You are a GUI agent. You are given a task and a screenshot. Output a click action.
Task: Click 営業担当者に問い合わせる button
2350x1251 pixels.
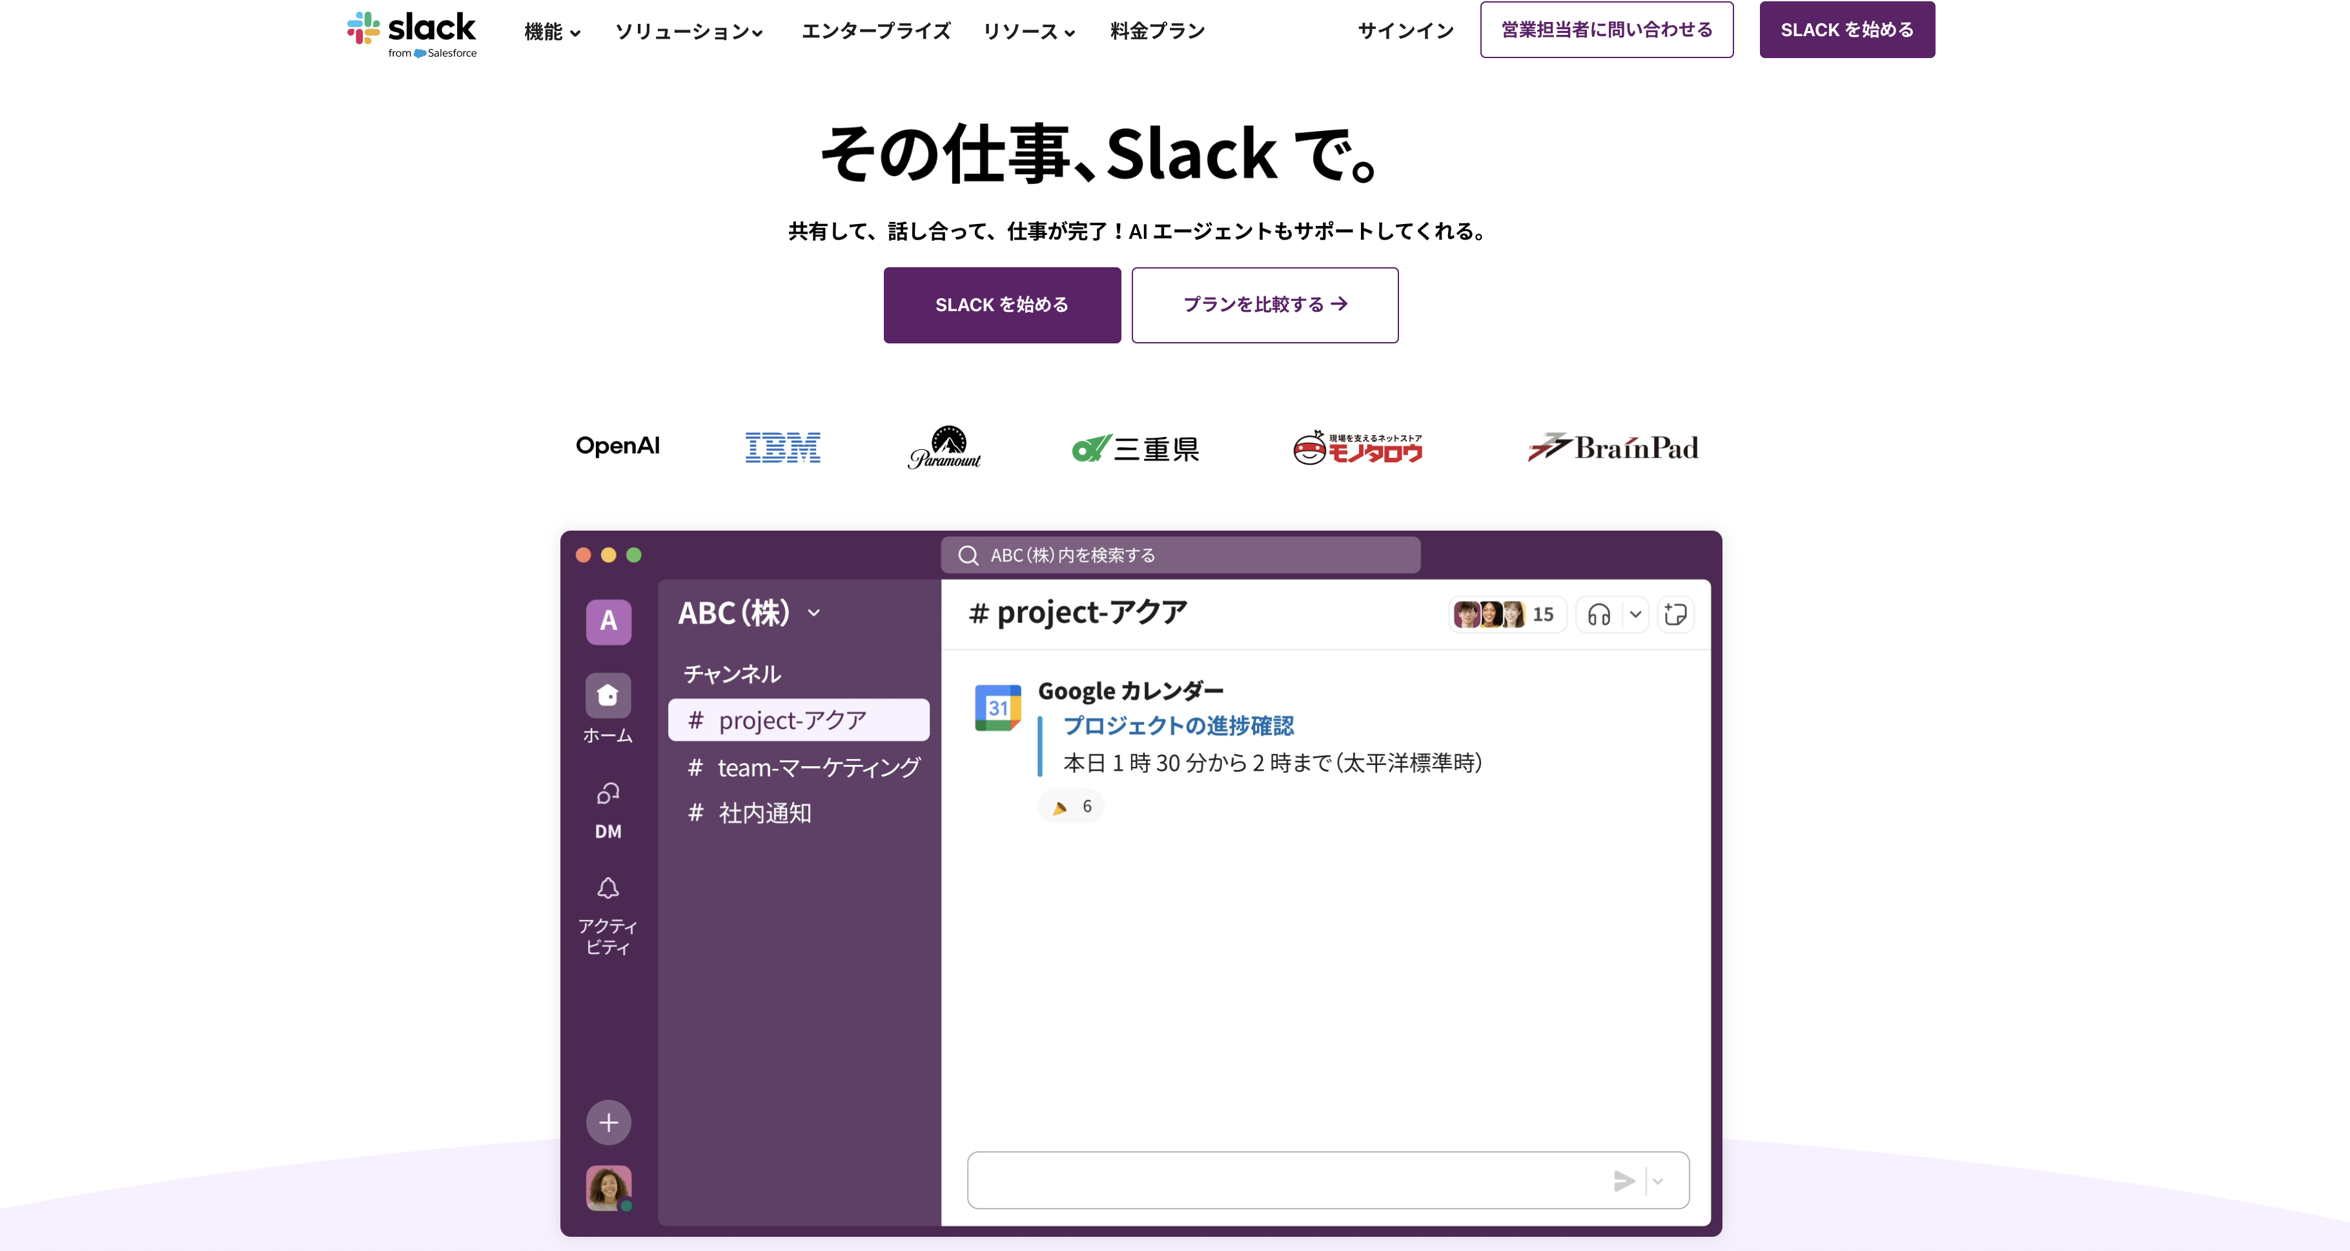1606,30
